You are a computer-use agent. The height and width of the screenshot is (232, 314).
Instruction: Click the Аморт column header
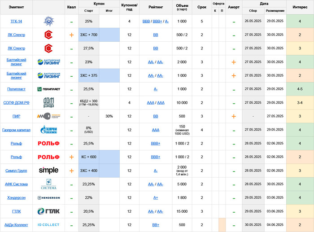[234, 7]
